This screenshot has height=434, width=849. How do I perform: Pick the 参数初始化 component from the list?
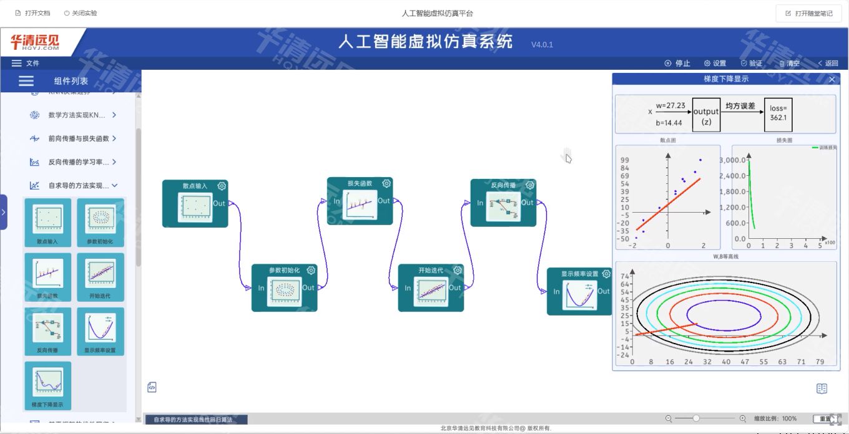[x=100, y=221]
